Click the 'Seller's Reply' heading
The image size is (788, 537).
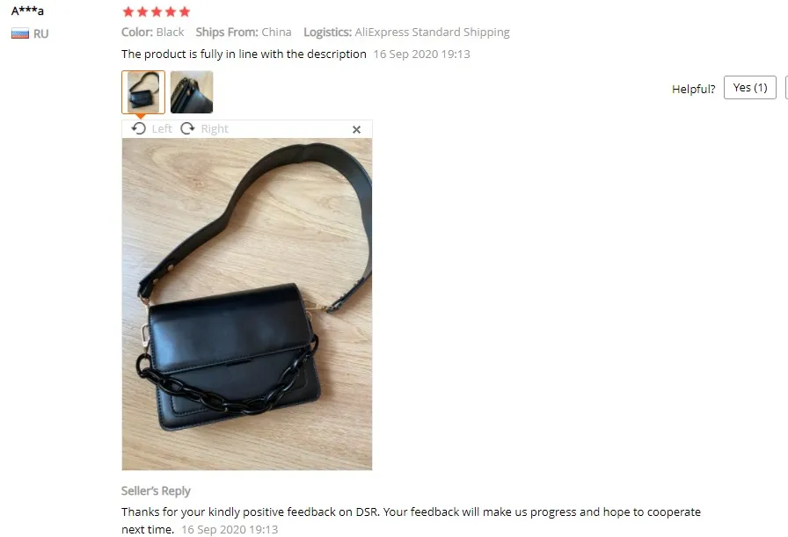[x=156, y=490]
